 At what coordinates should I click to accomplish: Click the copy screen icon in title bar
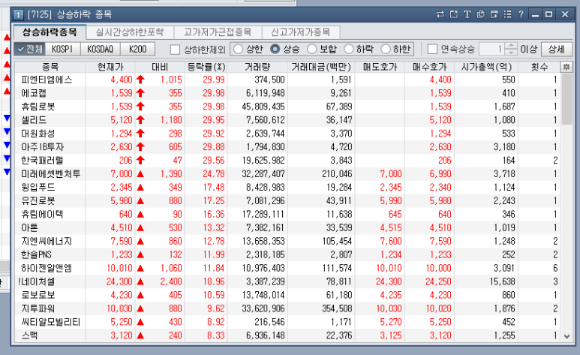click(x=481, y=14)
